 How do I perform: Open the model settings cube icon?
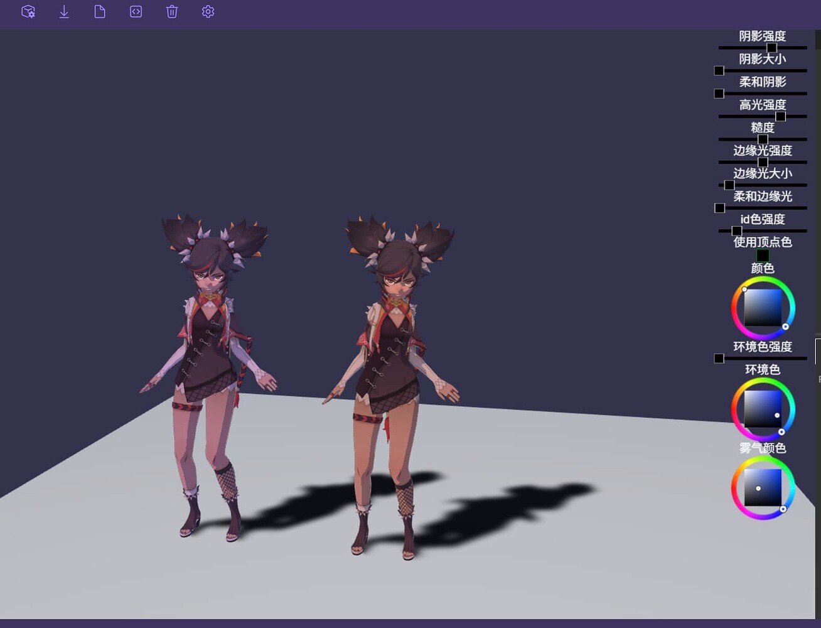coord(28,11)
